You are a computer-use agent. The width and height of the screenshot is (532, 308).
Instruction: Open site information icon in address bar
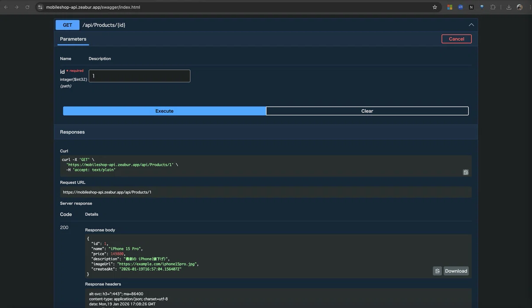40,7
